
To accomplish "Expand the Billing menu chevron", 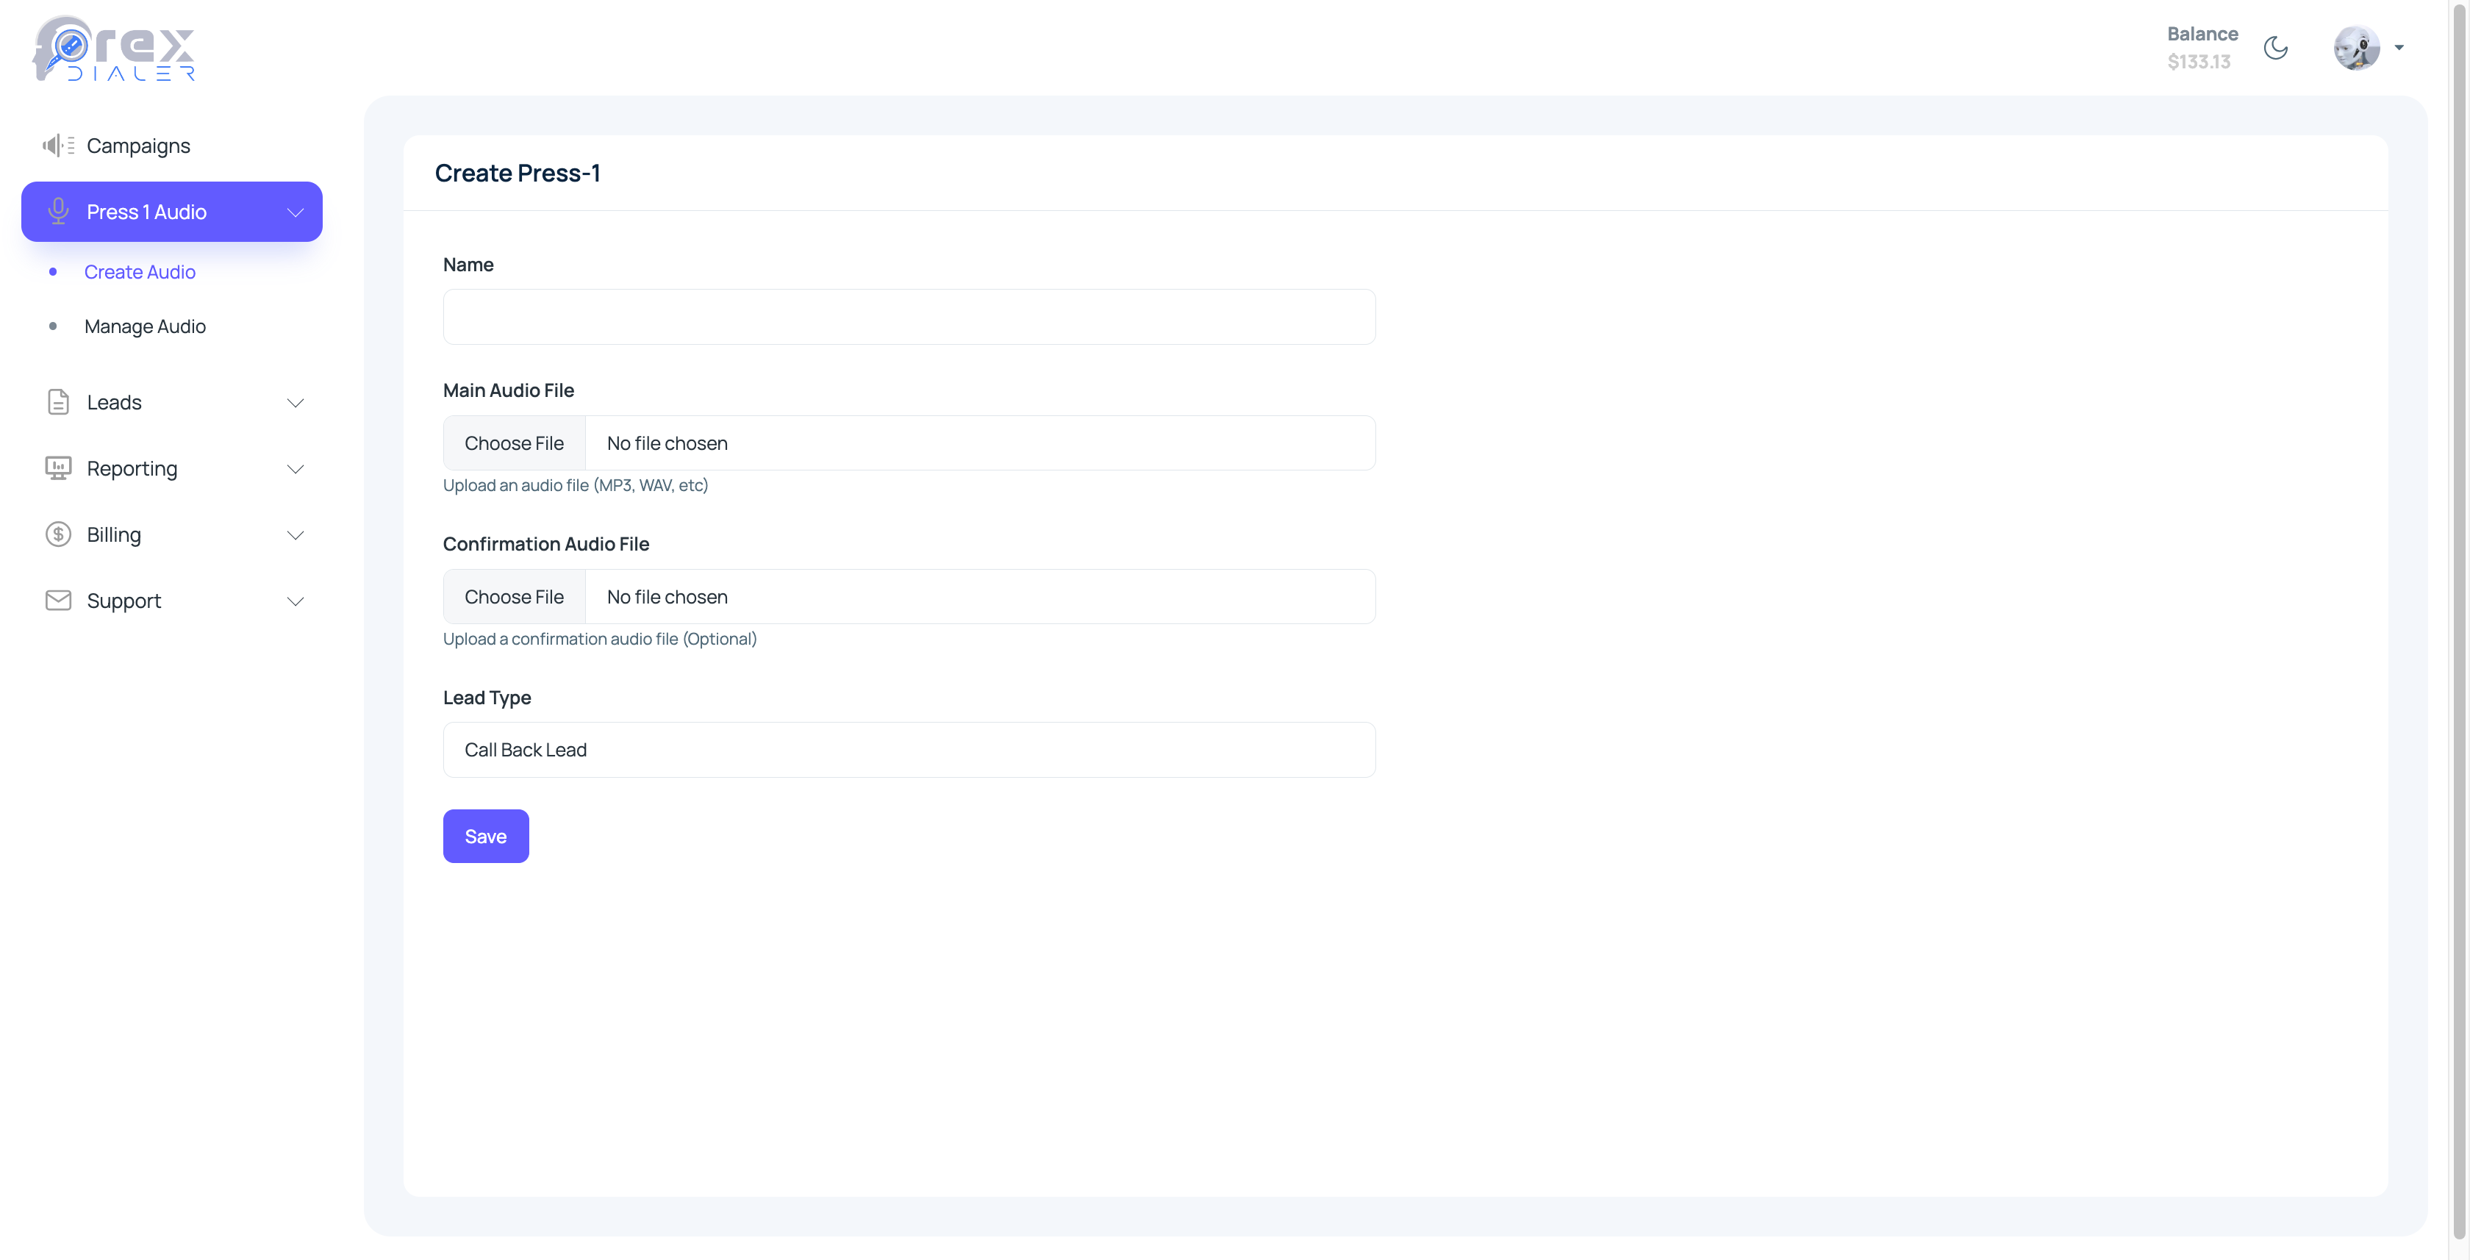I will coord(296,535).
